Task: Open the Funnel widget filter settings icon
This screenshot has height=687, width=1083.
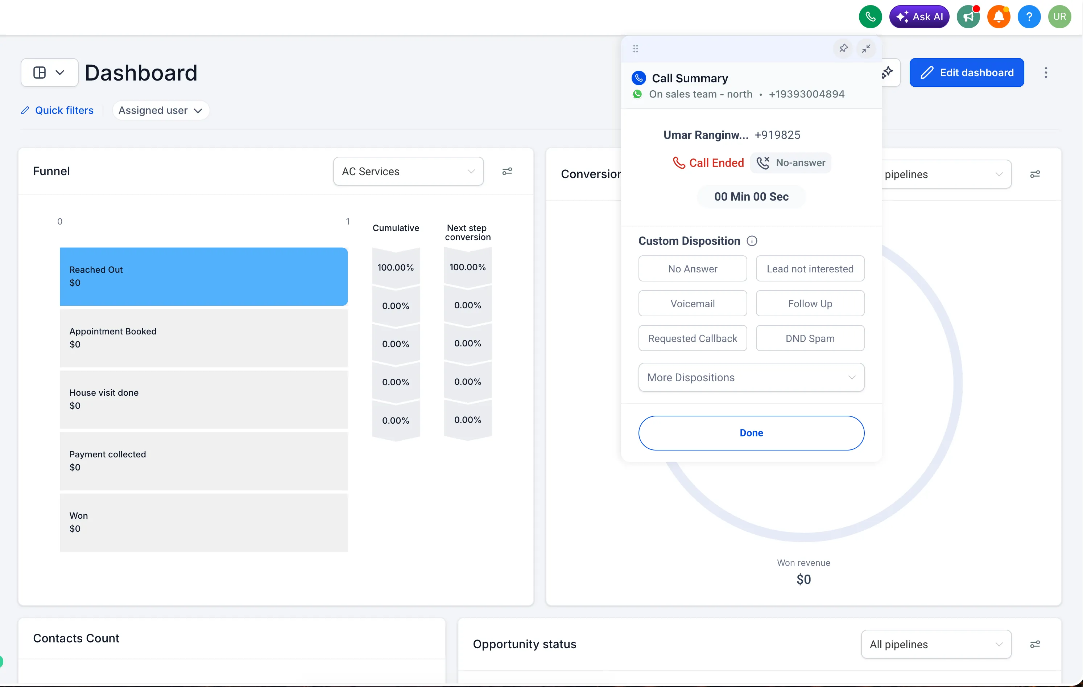Action: [x=507, y=172]
